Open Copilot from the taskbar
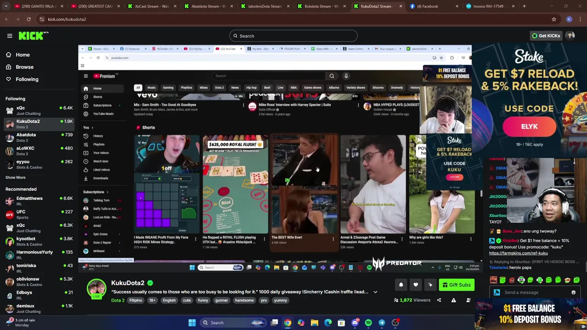The height and width of the screenshot is (330, 587). 301,323
